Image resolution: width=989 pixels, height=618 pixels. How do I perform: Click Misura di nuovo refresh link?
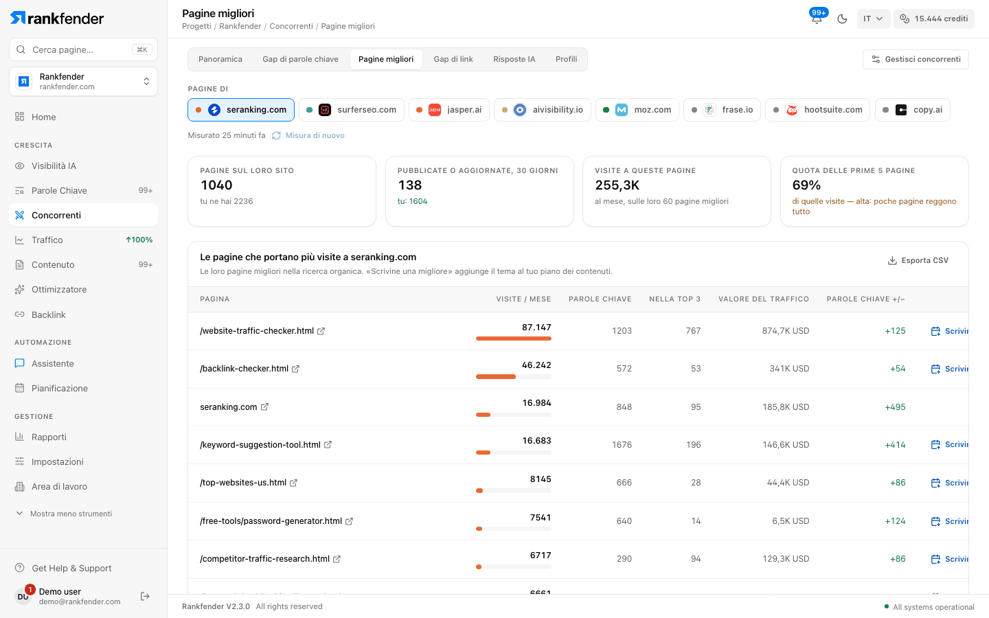(308, 135)
